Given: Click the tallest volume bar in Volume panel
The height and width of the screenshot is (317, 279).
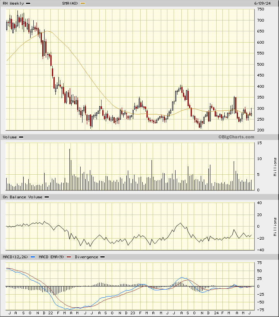Looking at the screenshot, I should click(70, 169).
